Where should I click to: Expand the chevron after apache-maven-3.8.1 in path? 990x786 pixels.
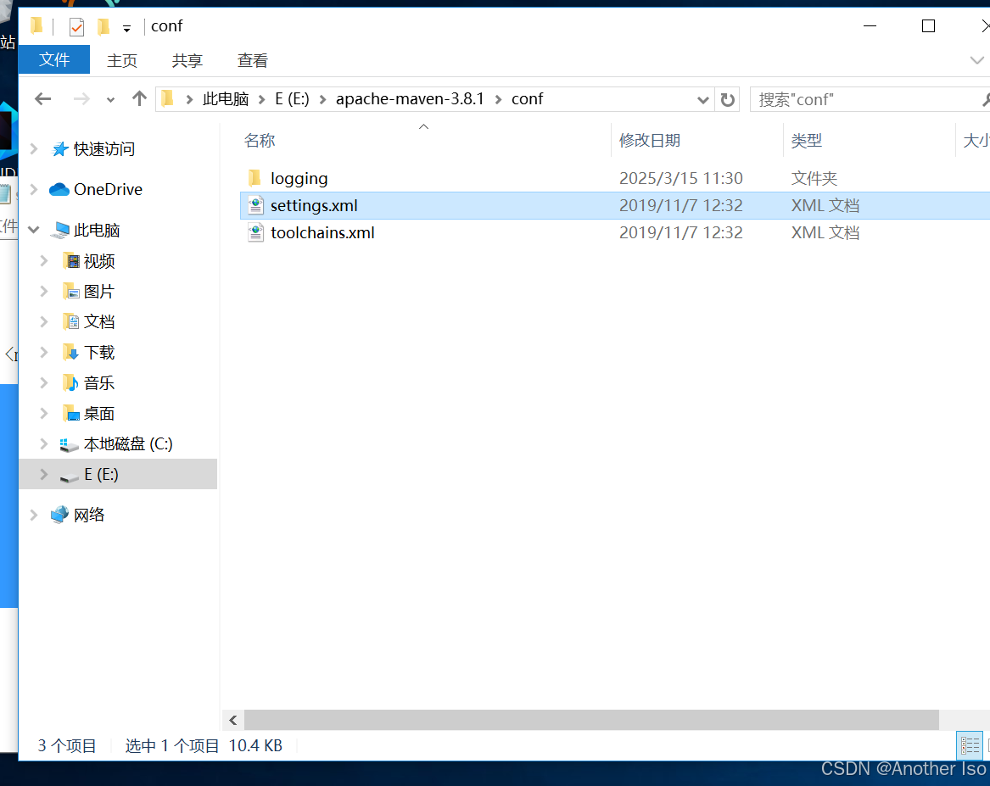(x=499, y=100)
